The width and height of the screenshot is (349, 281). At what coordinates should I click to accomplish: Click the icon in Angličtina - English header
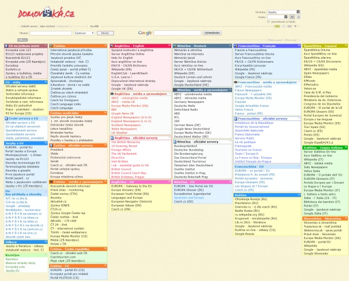(113, 44)
